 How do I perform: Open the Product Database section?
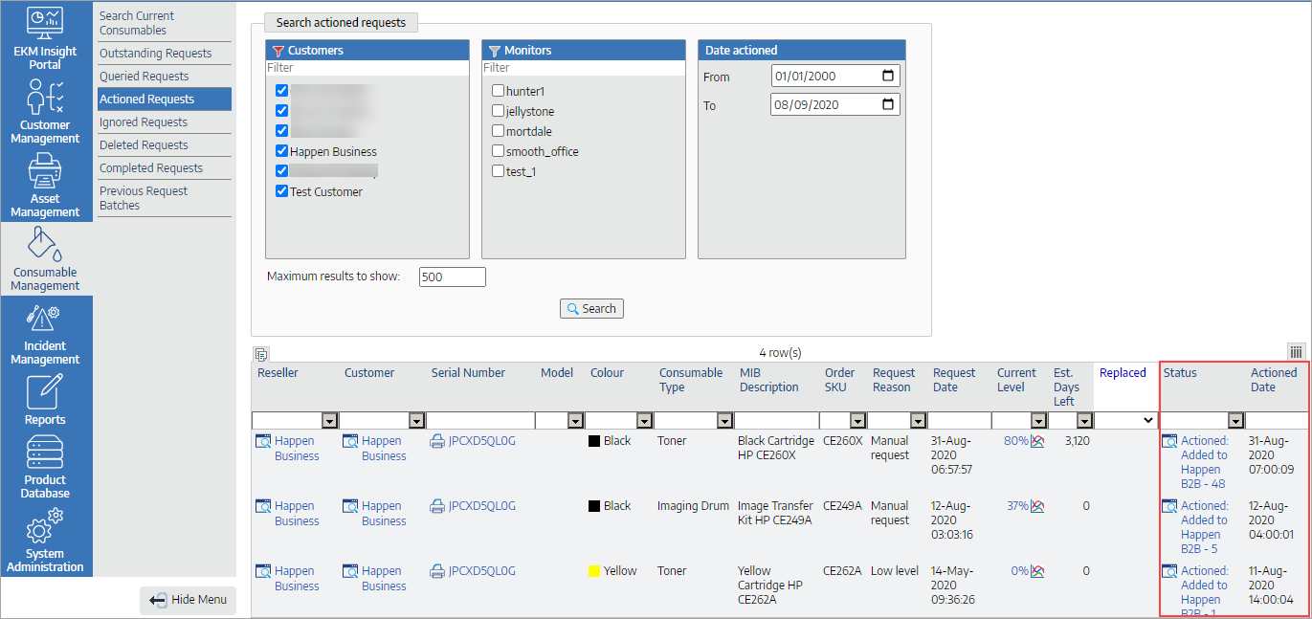click(45, 466)
